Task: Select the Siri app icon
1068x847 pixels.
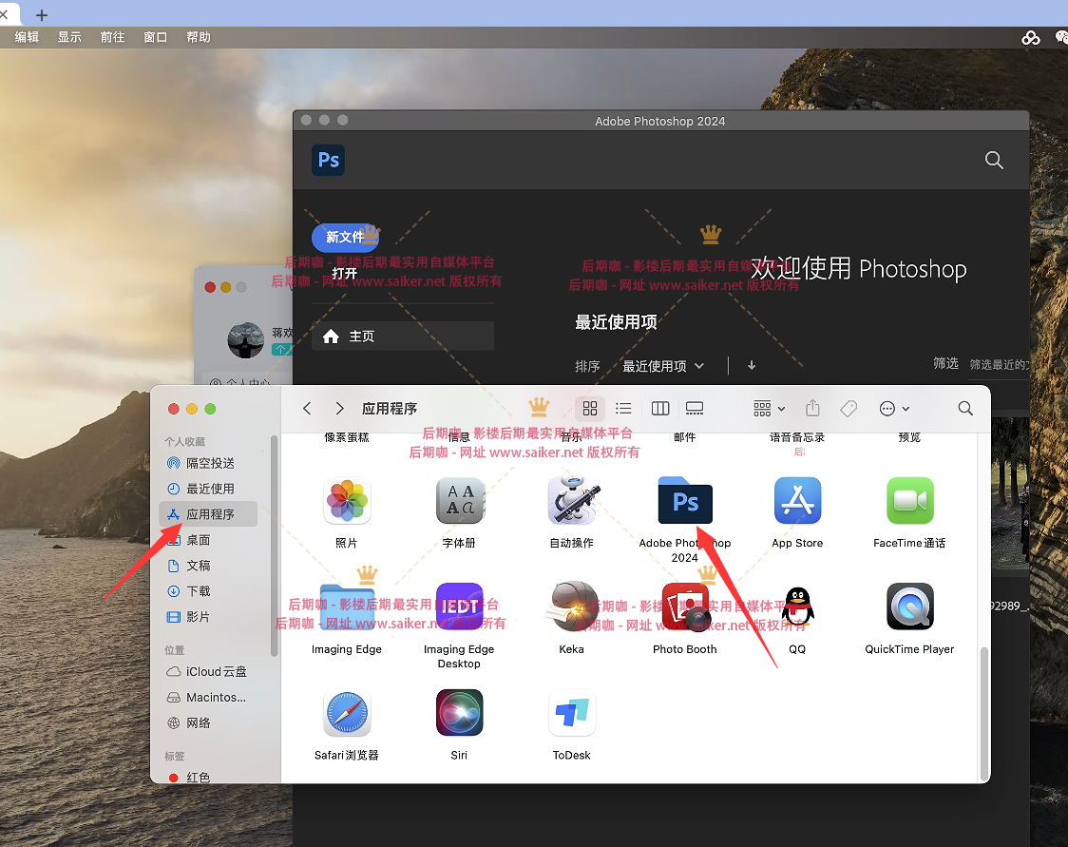Action: click(x=460, y=714)
